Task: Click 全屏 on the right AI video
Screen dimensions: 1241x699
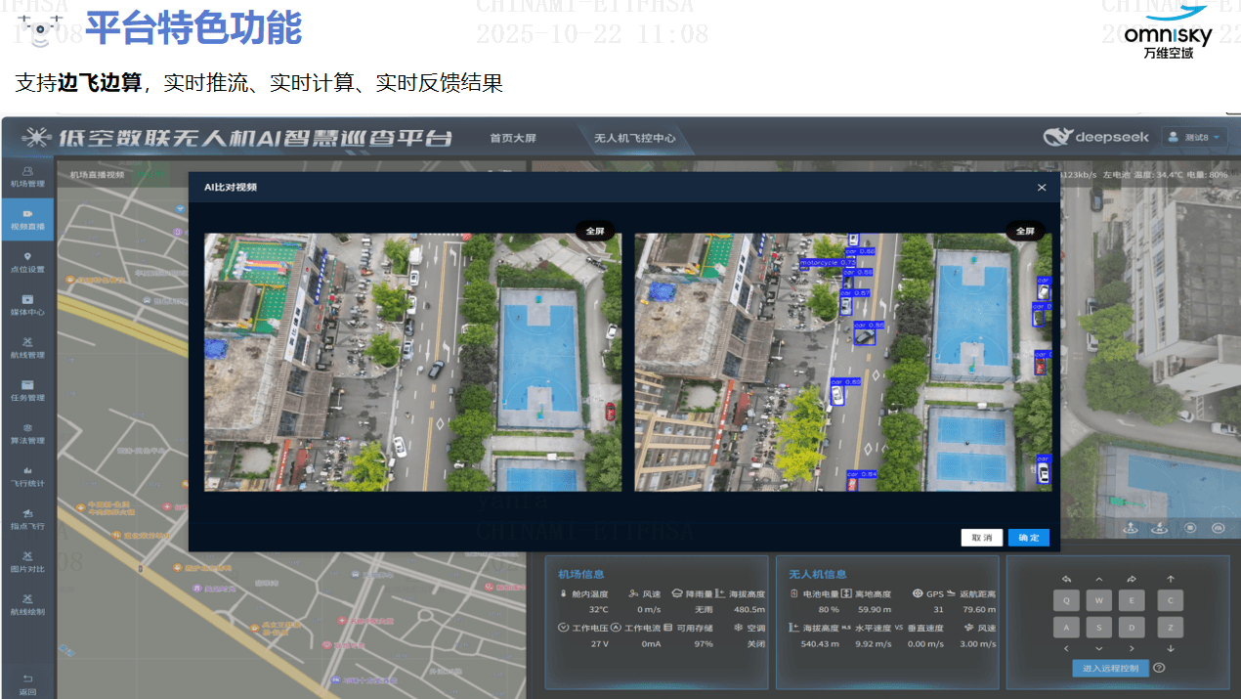Action: pos(1024,232)
